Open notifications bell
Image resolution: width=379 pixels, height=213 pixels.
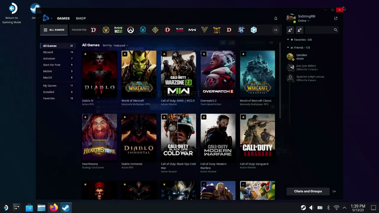click(276, 18)
